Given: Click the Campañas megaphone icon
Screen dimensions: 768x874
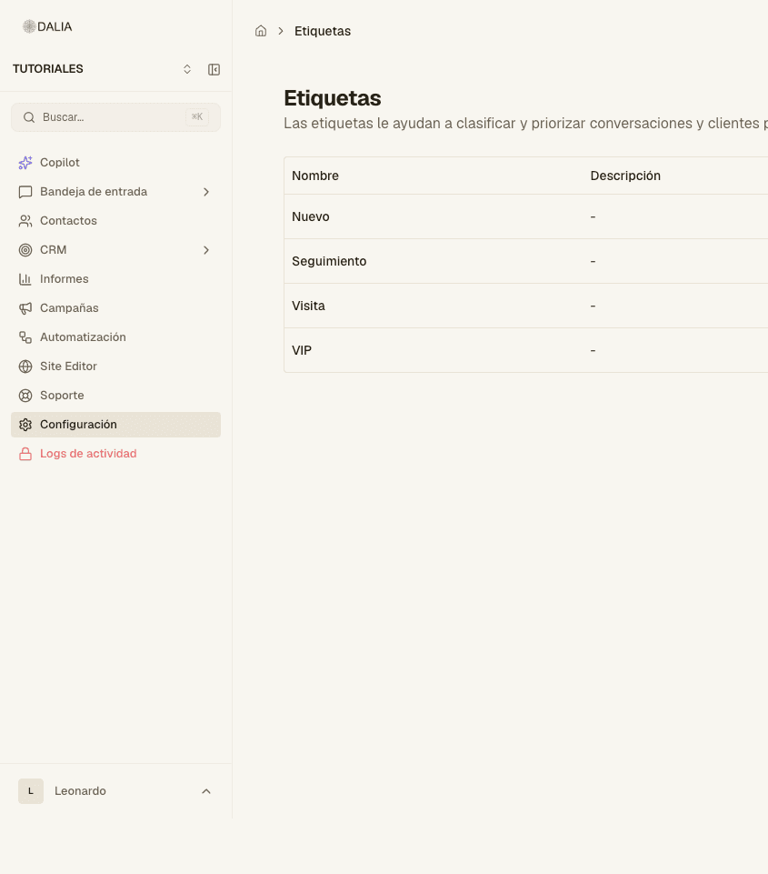Looking at the screenshot, I should (x=25, y=308).
